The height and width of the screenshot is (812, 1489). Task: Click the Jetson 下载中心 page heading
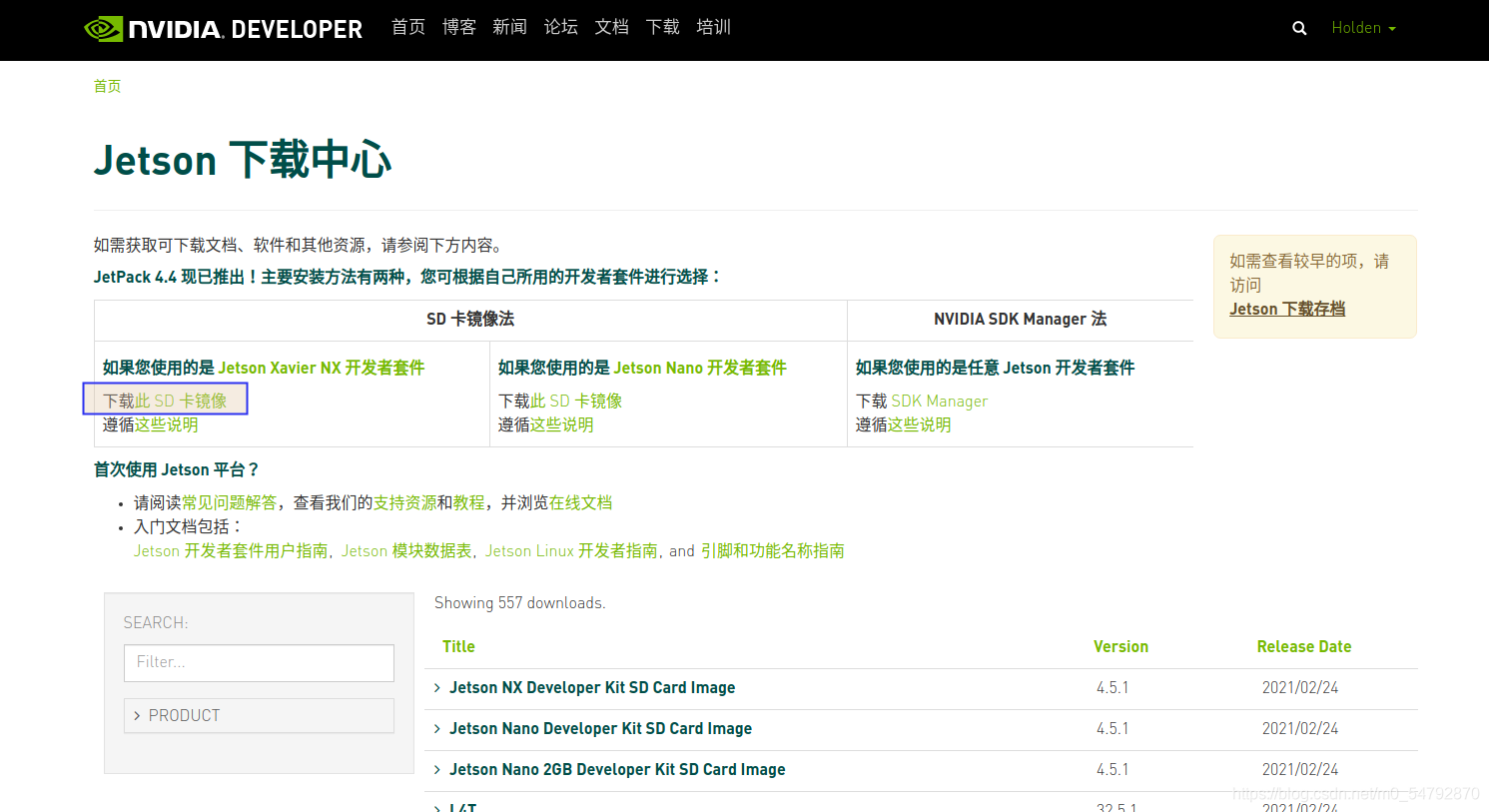point(243,160)
